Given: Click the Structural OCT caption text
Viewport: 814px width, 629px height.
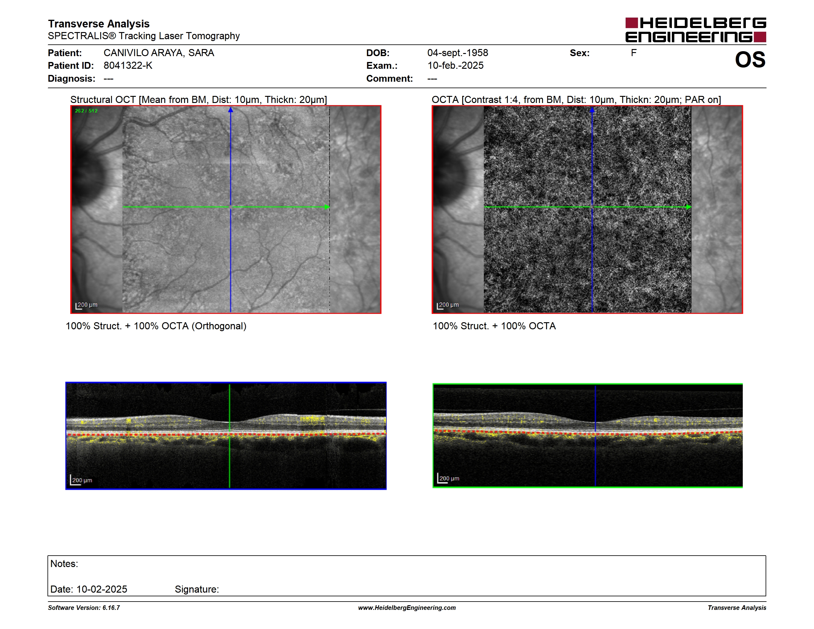Looking at the screenshot, I should 199,100.
